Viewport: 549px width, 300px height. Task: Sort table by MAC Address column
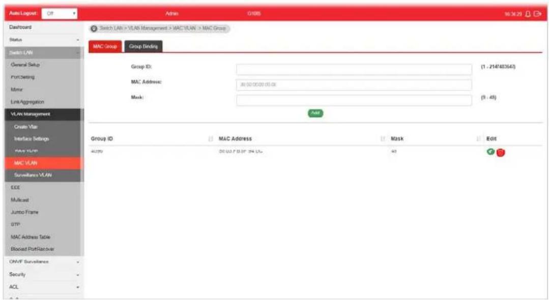click(383, 139)
